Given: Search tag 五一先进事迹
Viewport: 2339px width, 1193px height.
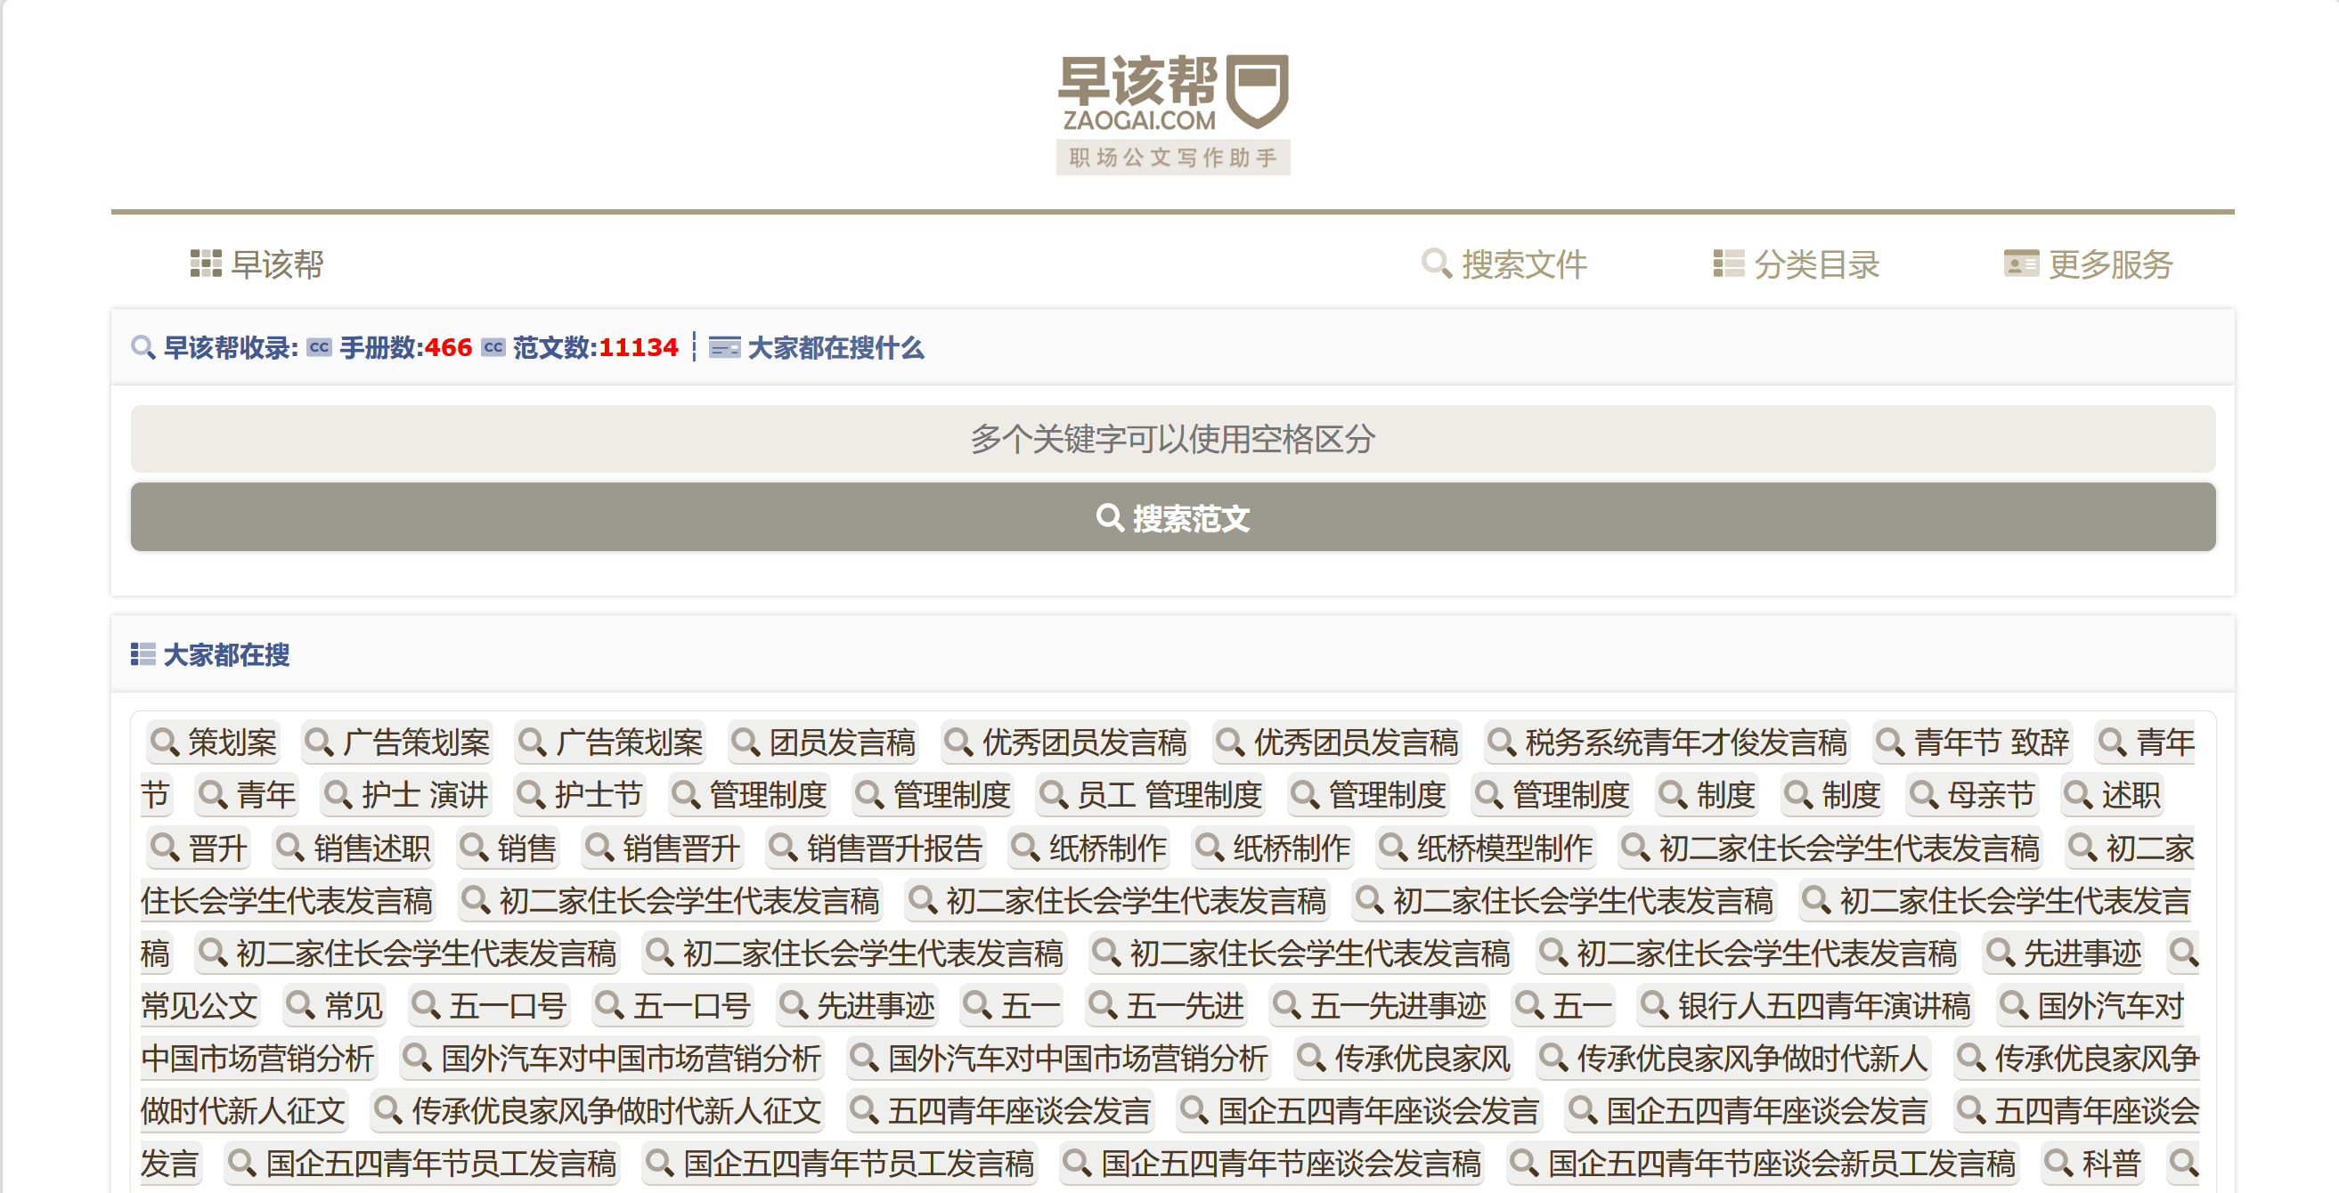Looking at the screenshot, I should click(1381, 1006).
